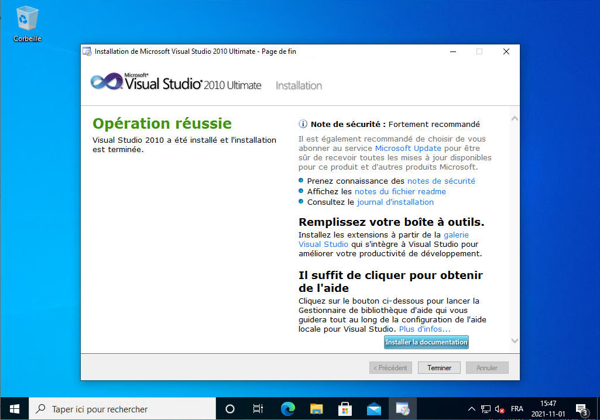Click Visual Studio installer taskbar icon
Image resolution: width=600 pixels, height=420 pixels.
click(x=403, y=409)
